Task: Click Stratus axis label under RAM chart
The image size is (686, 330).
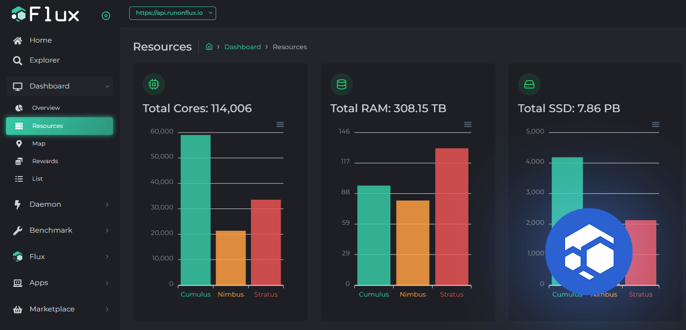Action: click(452, 294)
